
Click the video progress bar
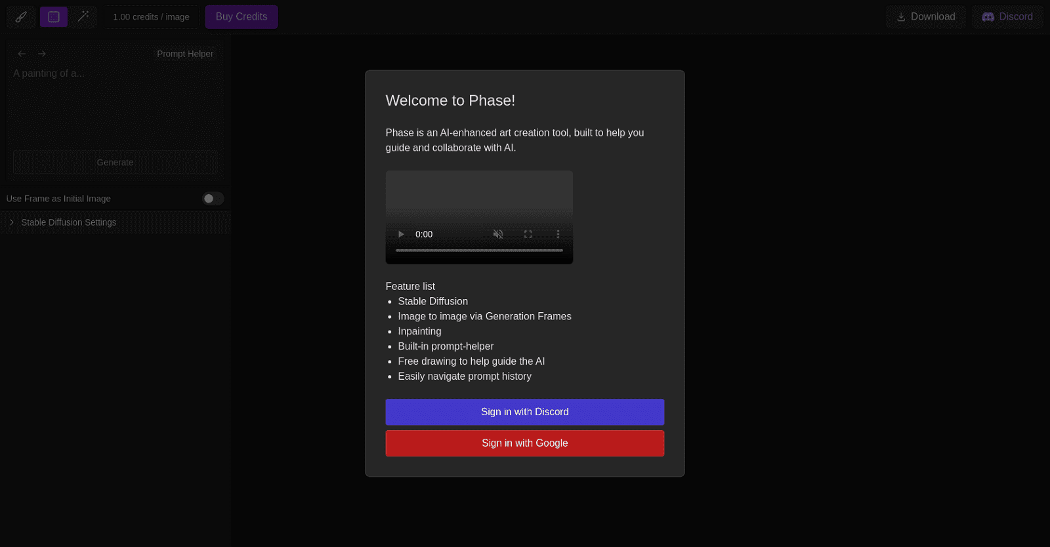coord(479,250)
